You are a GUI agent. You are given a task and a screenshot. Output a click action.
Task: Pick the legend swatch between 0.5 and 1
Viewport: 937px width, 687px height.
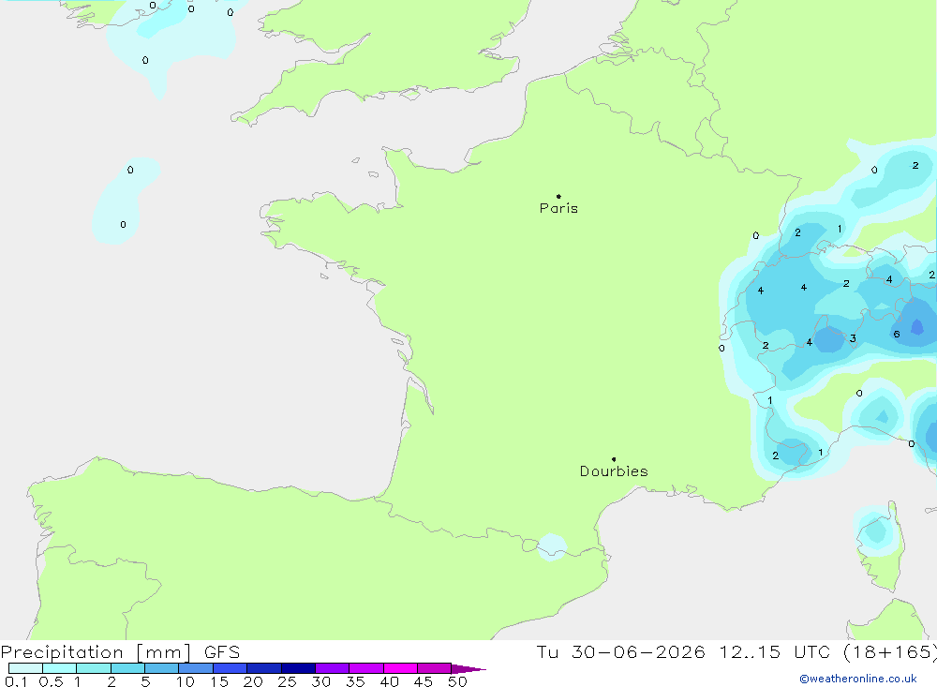(x=60, y=668)
